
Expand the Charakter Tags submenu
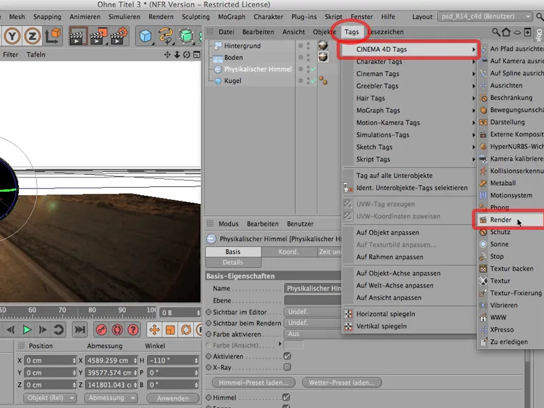click(x=409, y=62)
